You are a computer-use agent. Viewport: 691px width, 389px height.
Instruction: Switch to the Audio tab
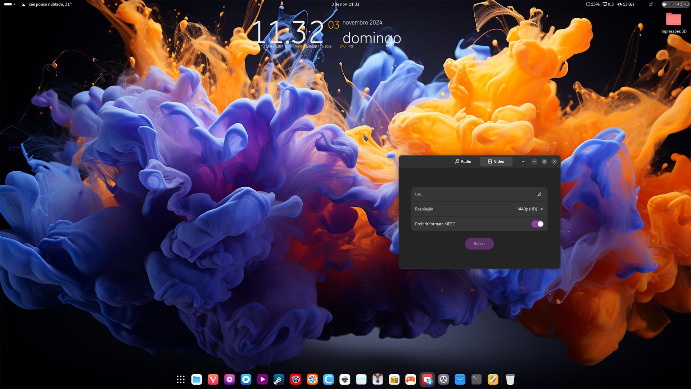[463, 162]
